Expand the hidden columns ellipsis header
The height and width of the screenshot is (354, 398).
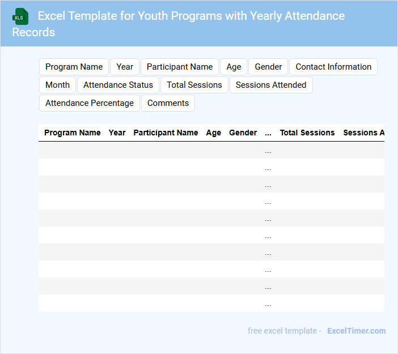tap(268, 133)
